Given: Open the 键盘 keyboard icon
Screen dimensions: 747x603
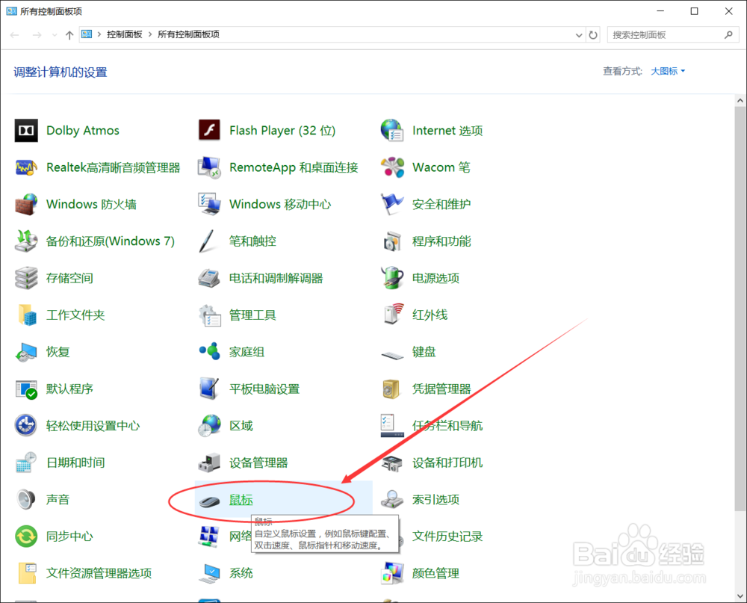Looking at the screenshot, I should [x=392, y=355].
